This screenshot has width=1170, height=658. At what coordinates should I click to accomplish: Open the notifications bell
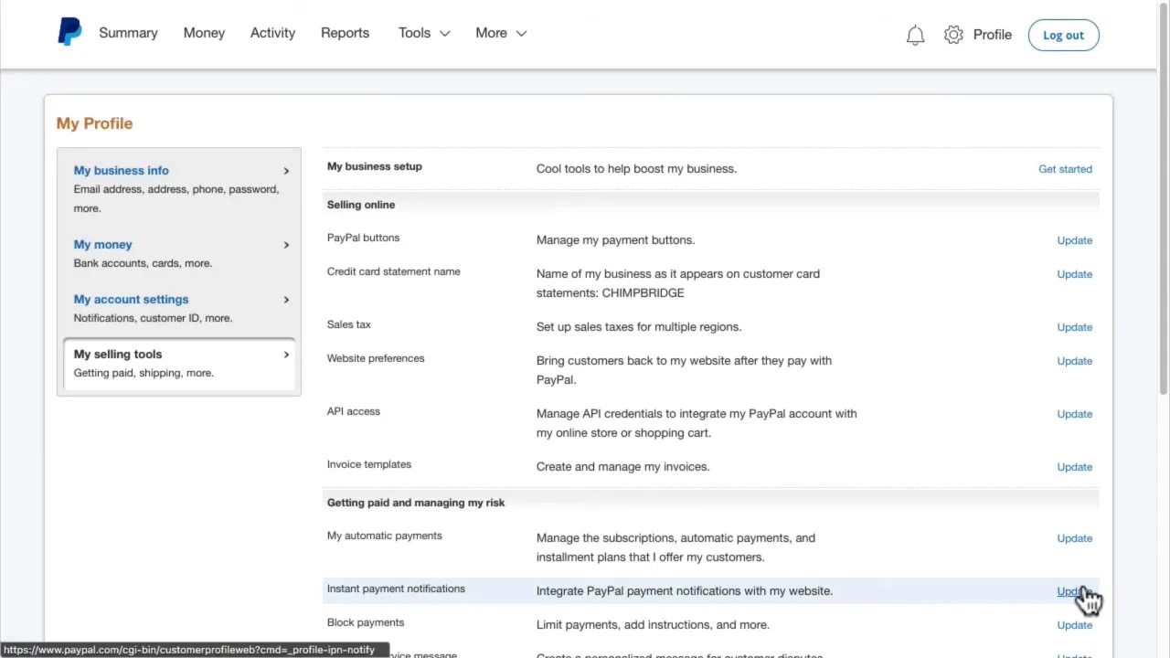915,35
